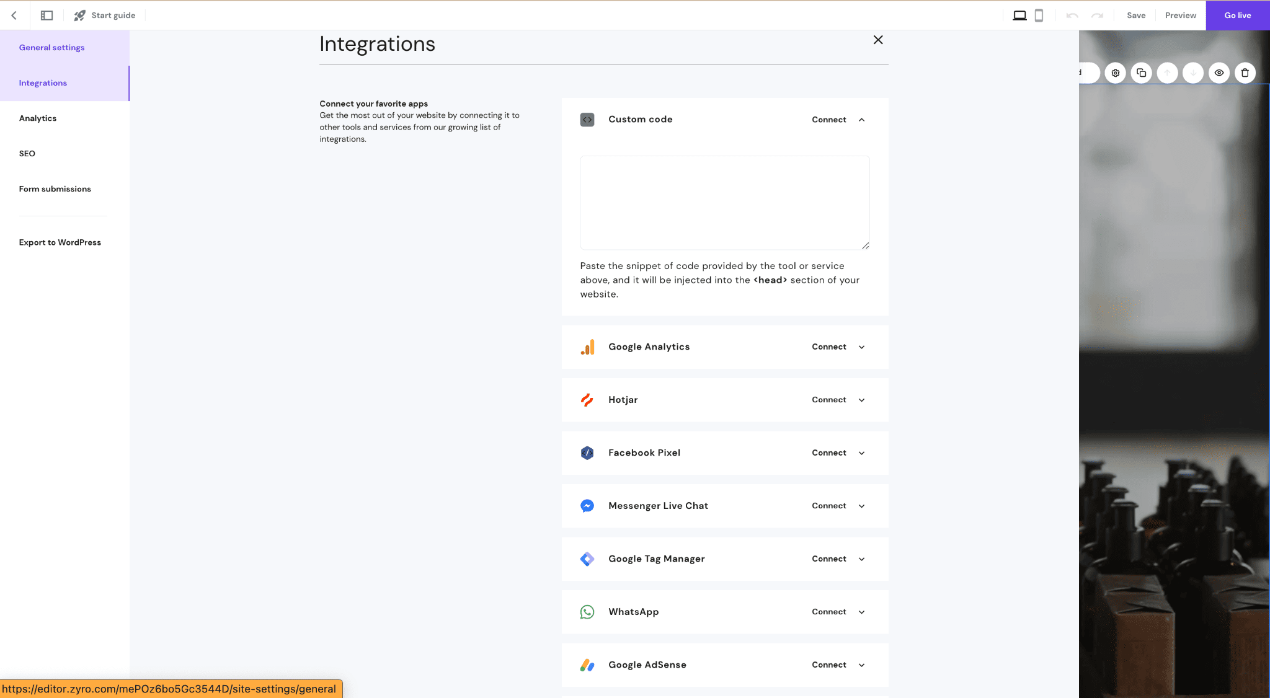Click the preview button in top toolbar
This screenshot has height=698, width=1270.
click(1181, 15)
